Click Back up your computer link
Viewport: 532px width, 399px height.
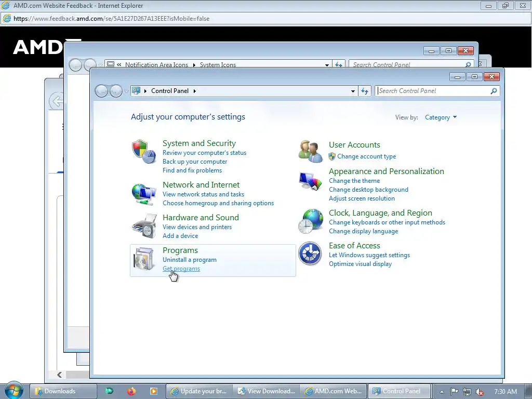[195, 162]
